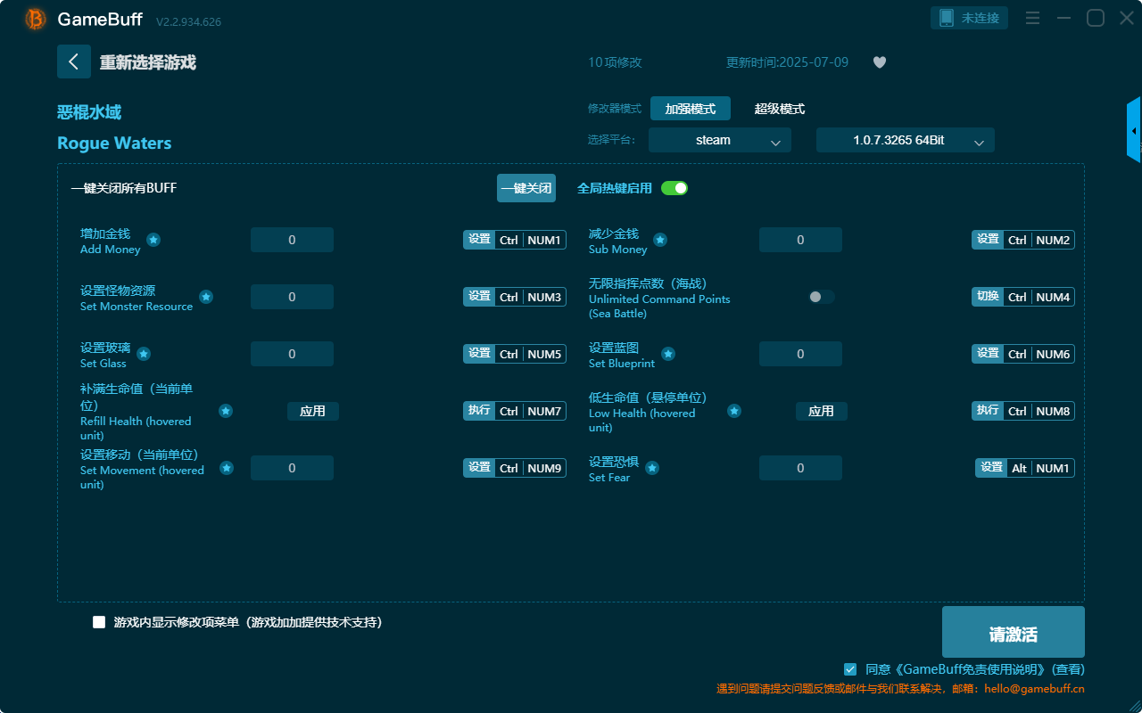The width and height of the screenshot is (1142, 713).
Task: Open the steam platform dropdown
Action: [x=719, y=140]
